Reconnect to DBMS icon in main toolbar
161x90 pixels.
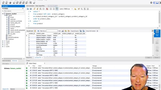(x=34, y=3)
